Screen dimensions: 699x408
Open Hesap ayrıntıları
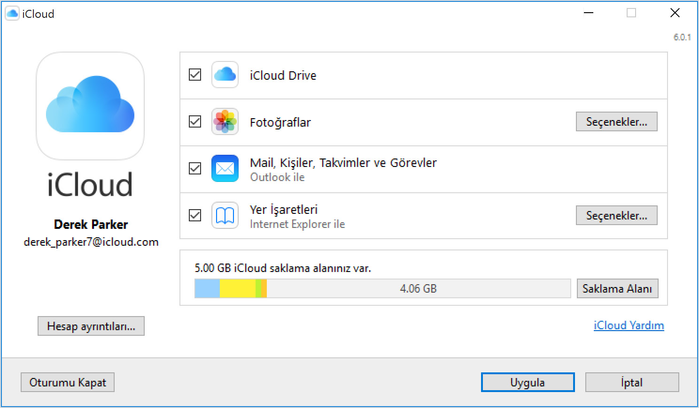coord(91,326)
